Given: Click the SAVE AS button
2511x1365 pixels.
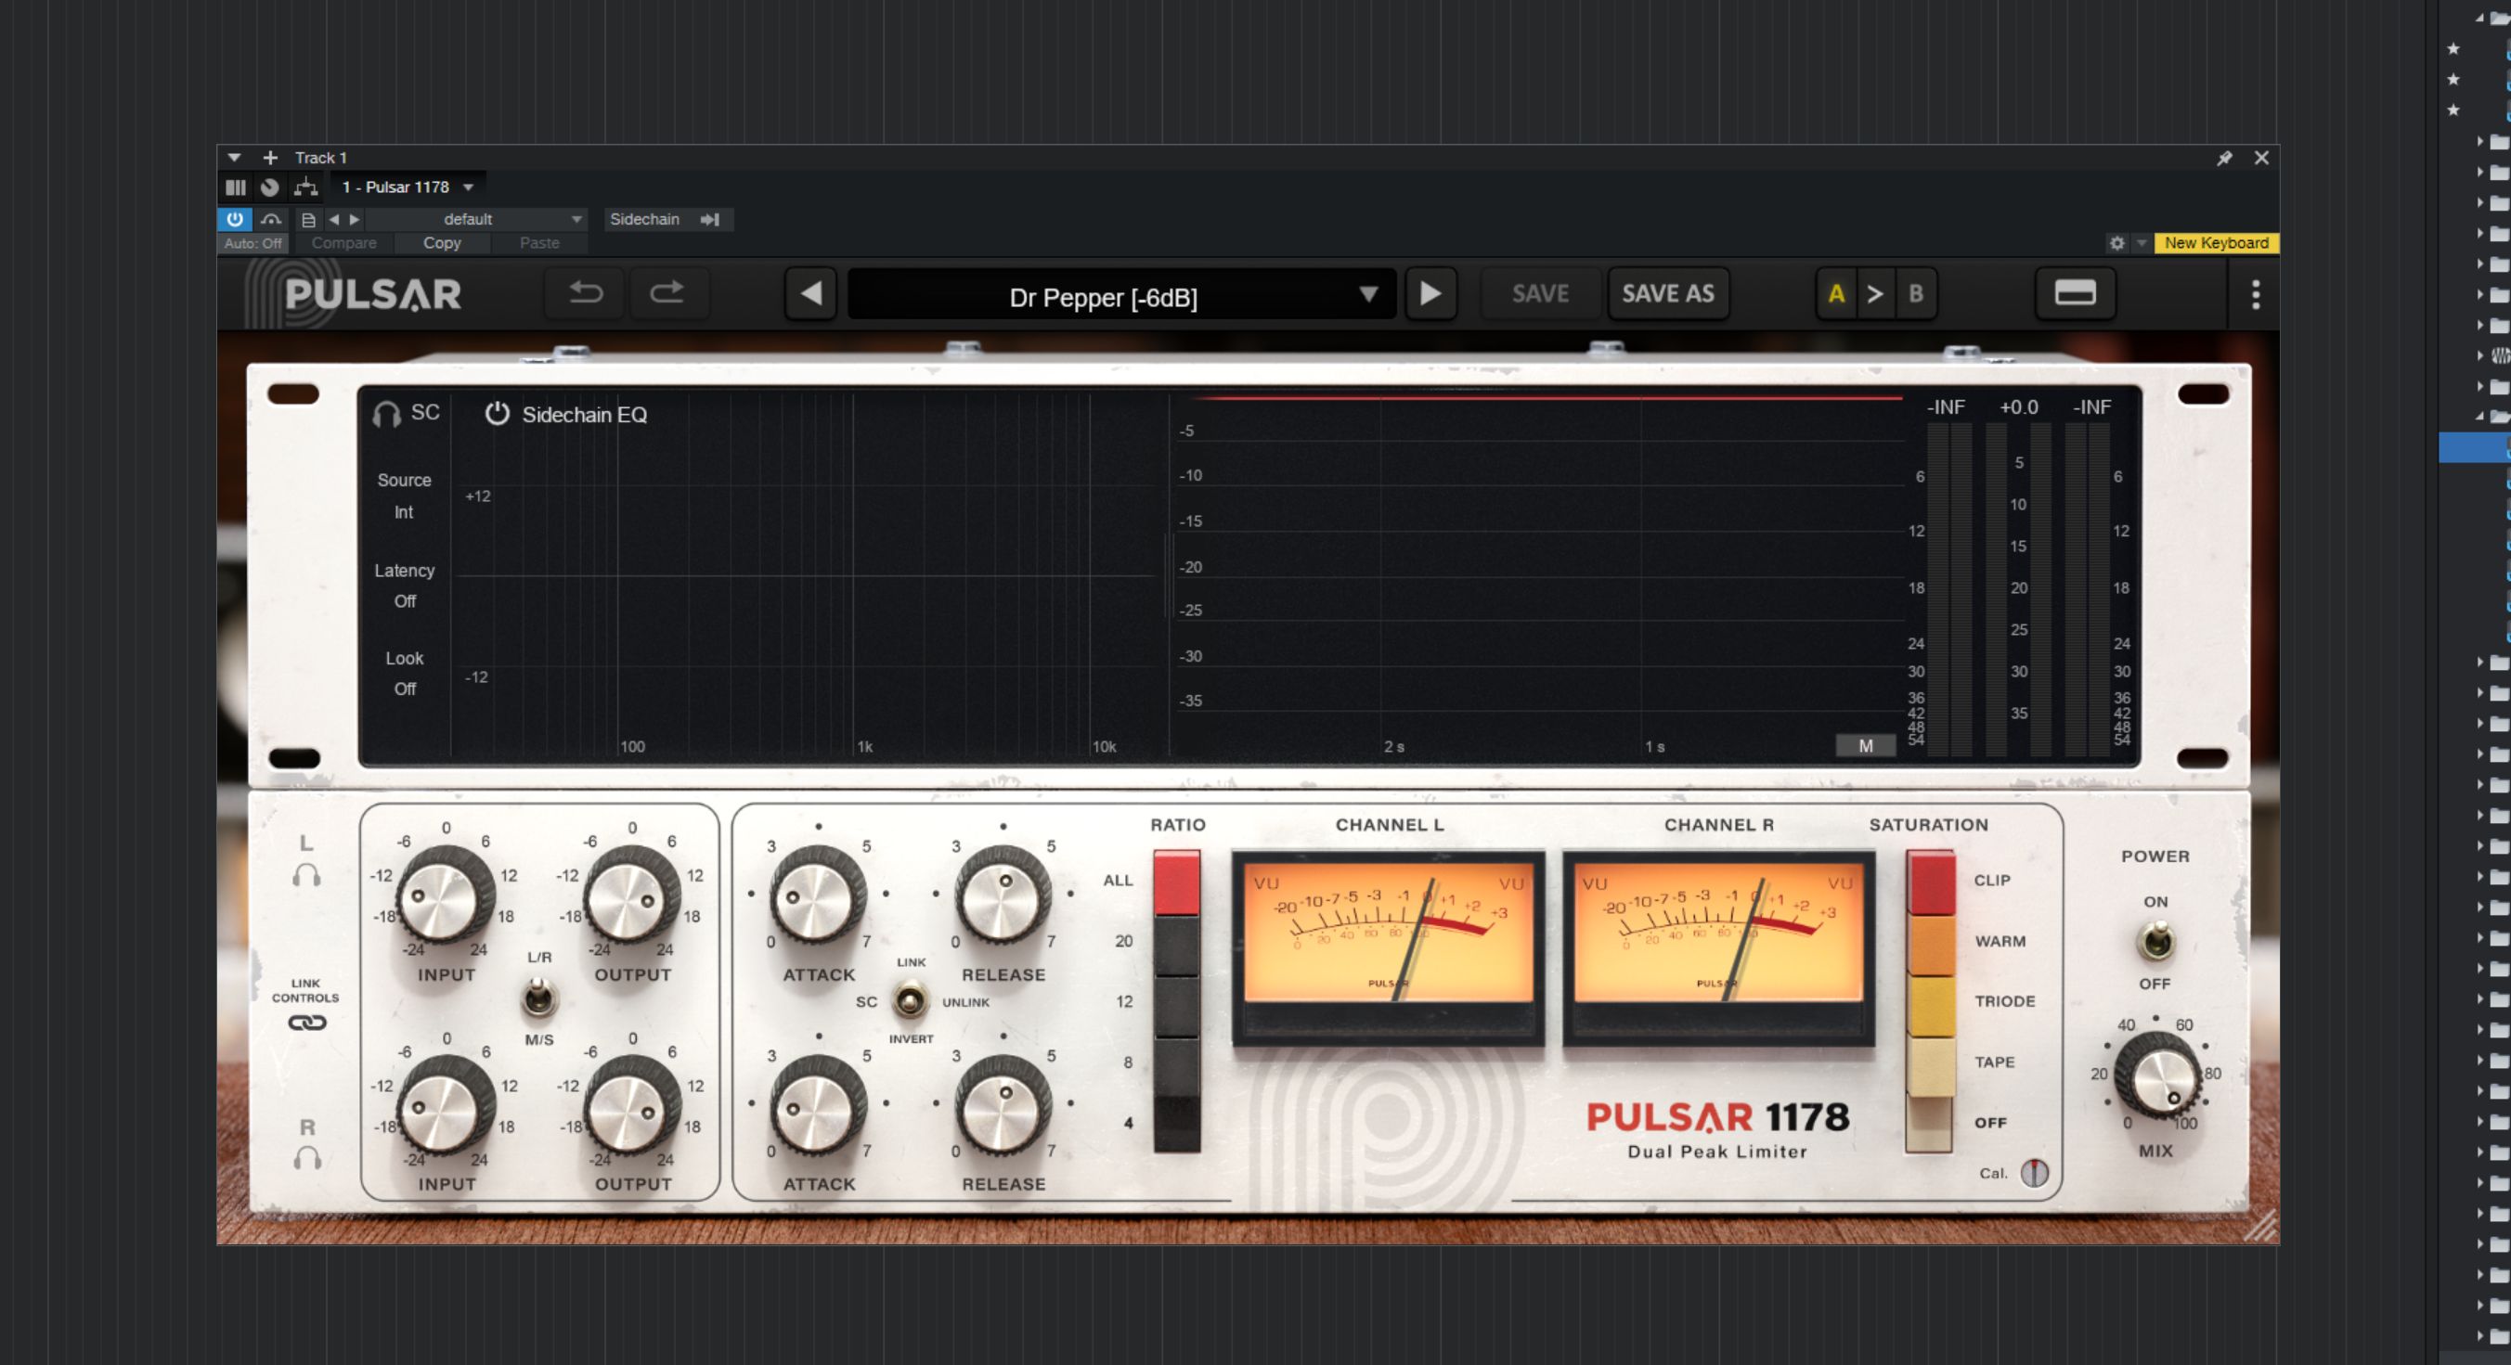Looking at the screenshot, I should coord(1668,293).
